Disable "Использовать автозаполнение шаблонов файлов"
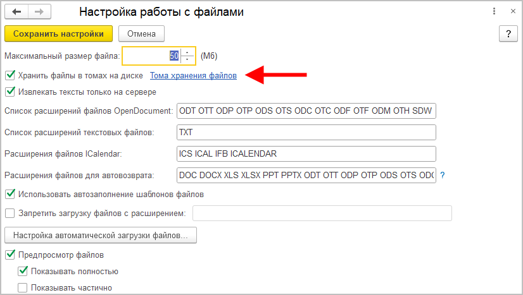The image size is (523, 295). [x=9, y=194]
